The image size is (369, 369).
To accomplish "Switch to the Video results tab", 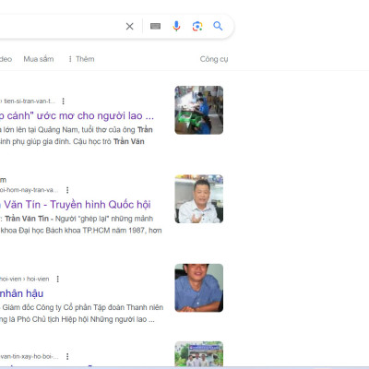I will click(6, 59).
